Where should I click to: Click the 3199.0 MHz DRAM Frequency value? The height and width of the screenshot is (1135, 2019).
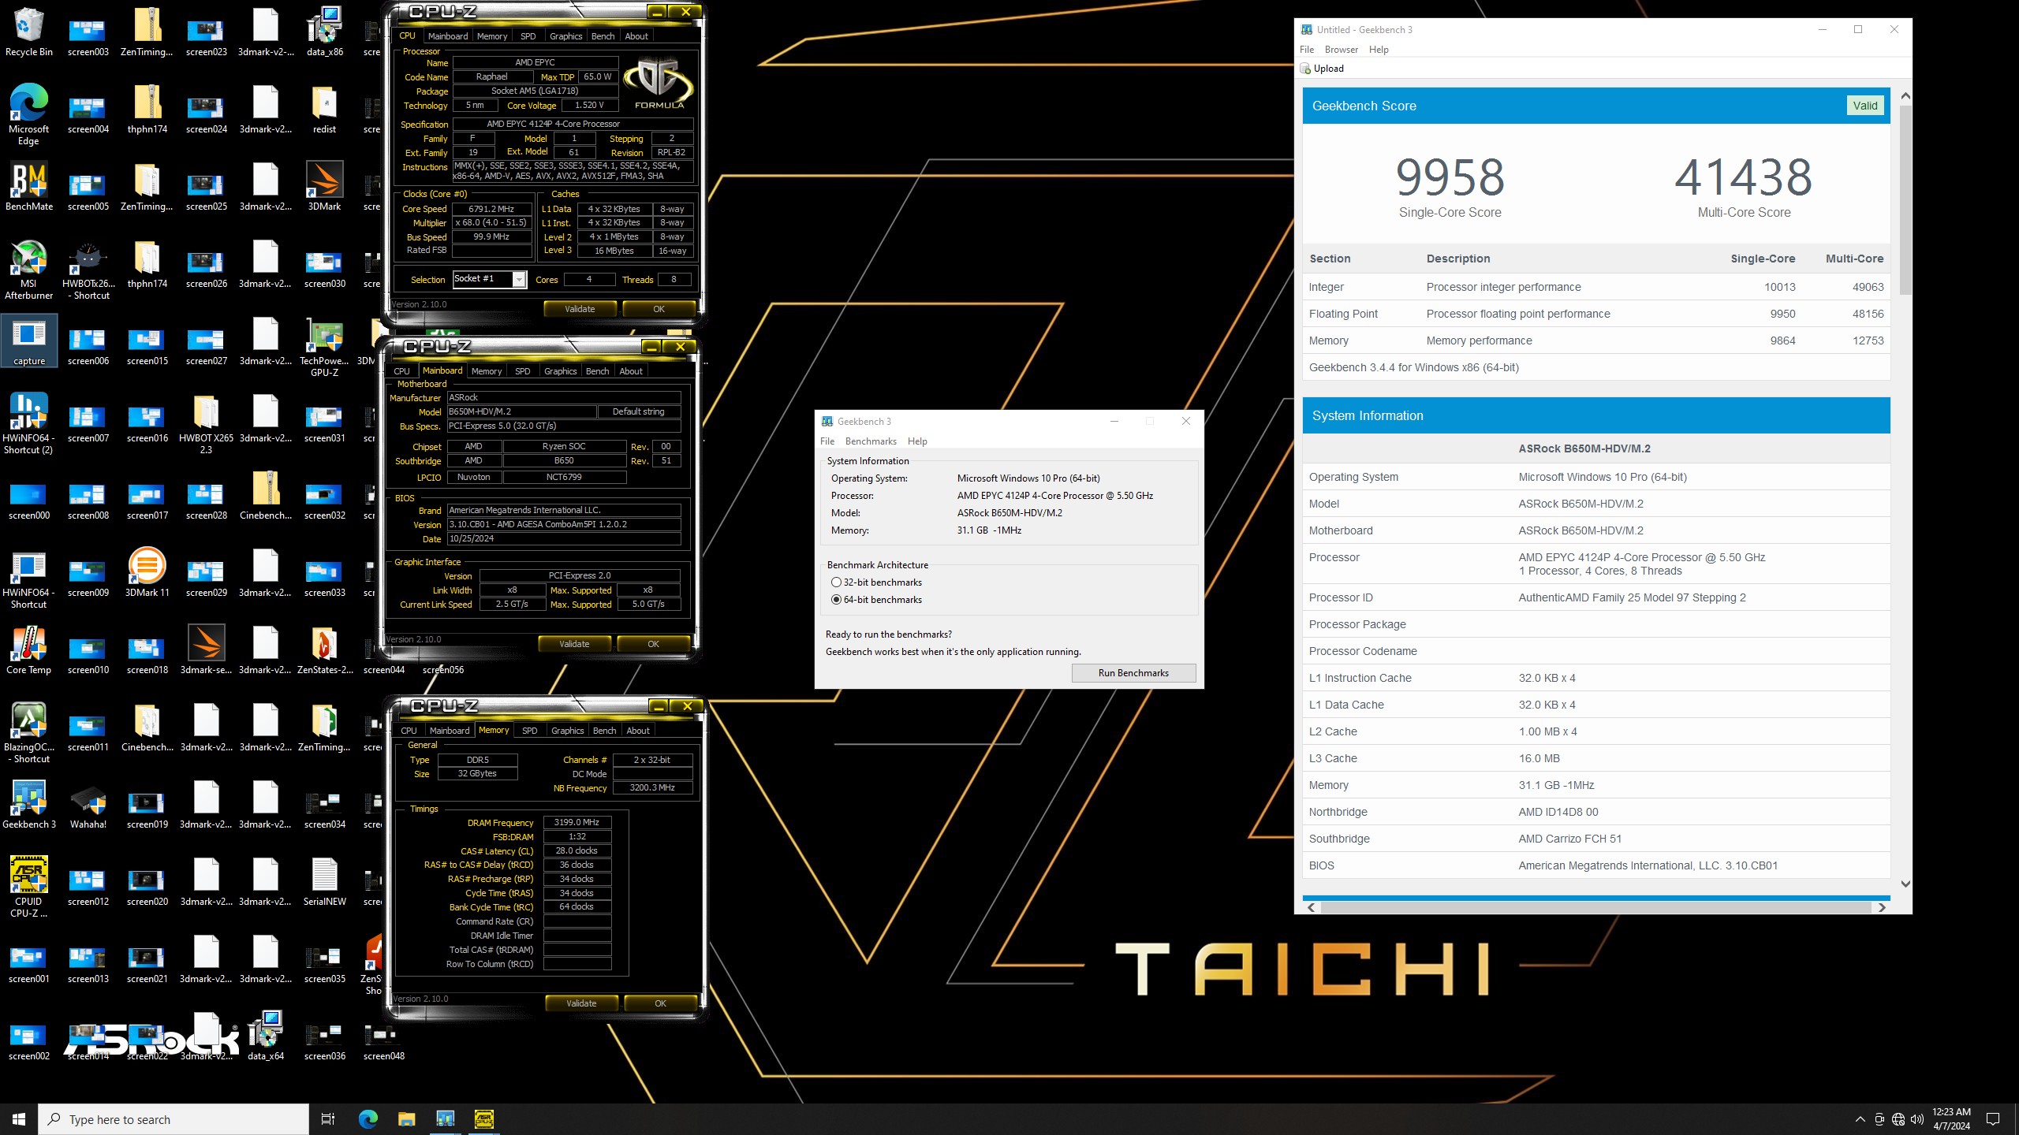pyautogui.click(x=577, y=822)
